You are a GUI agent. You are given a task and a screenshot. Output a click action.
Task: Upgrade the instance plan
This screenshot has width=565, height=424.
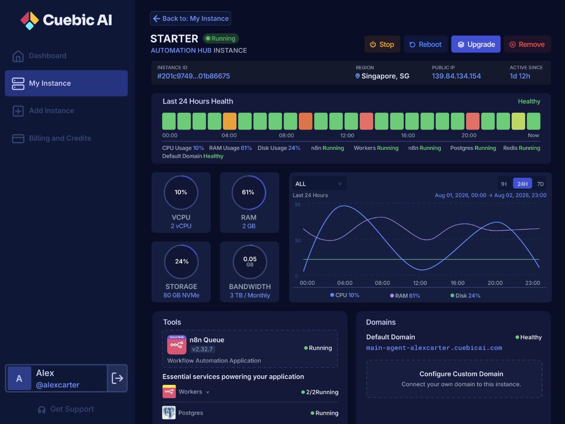476,44
